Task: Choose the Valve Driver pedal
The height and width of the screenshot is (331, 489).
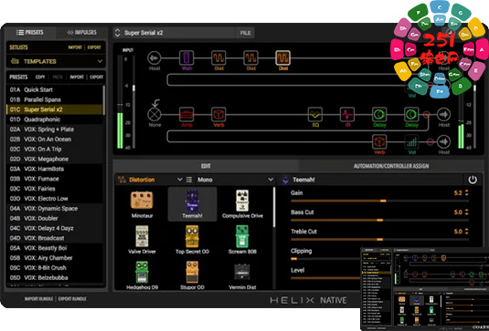Action: click(142, 240)
